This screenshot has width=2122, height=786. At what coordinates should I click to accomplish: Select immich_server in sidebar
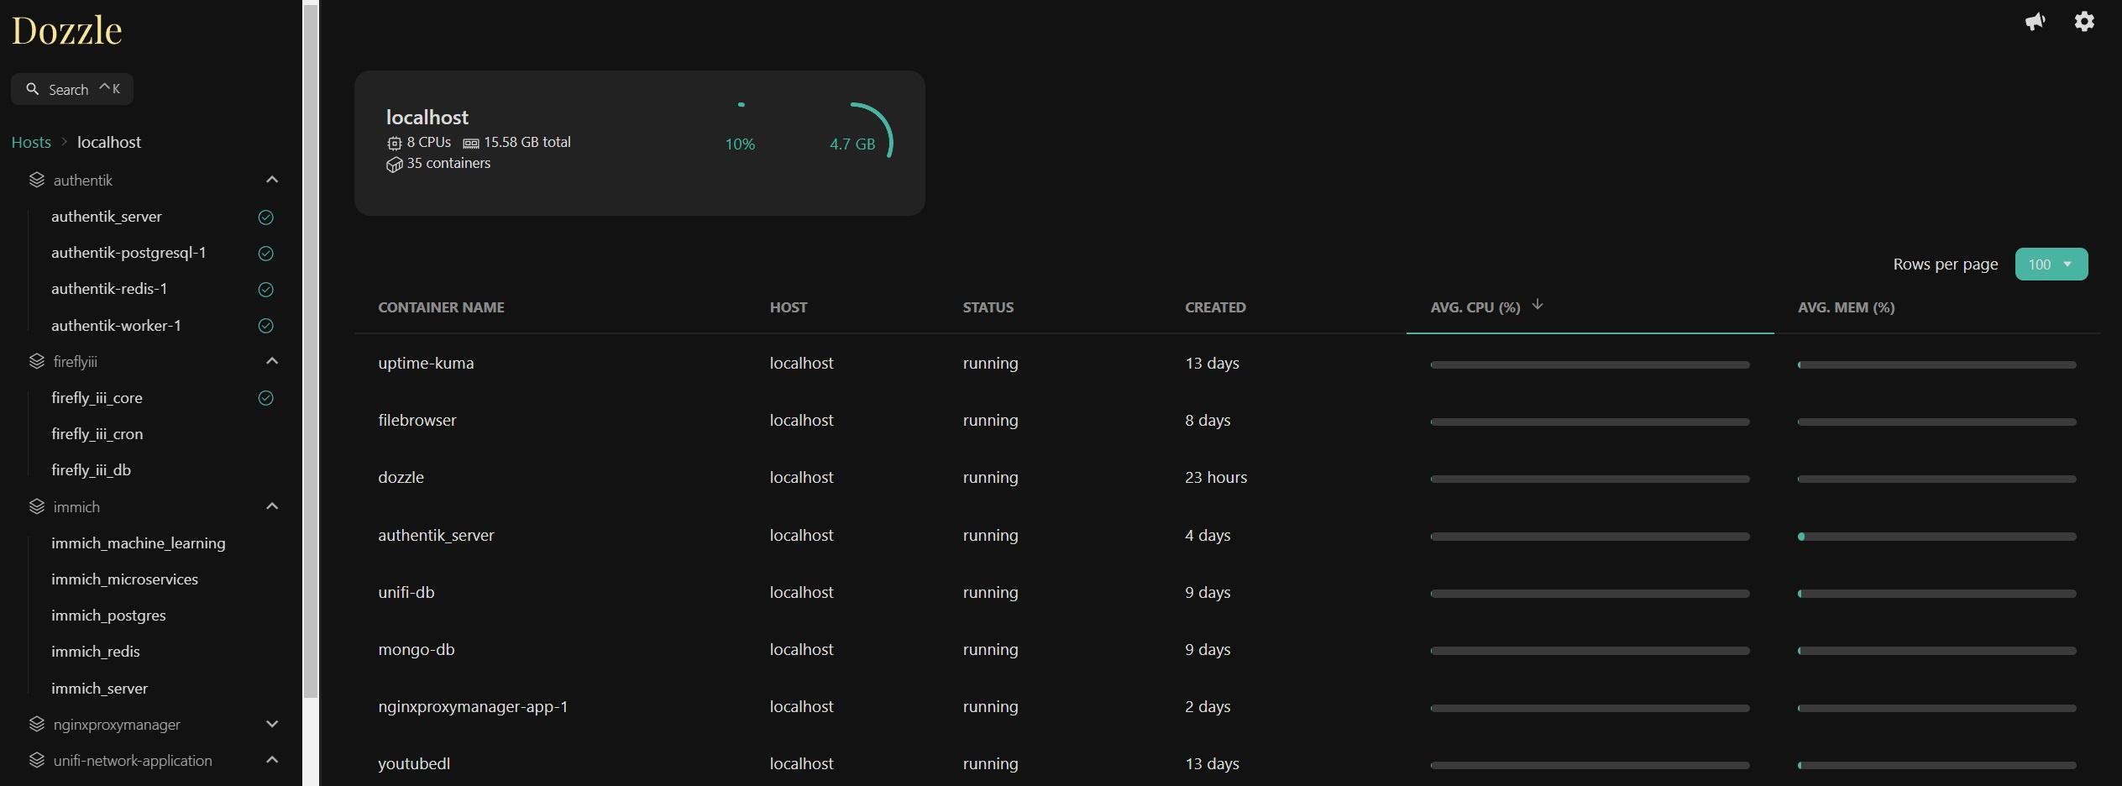coord(99,689)
